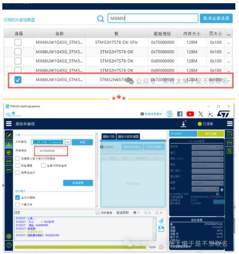239x254 pixels.
Task: Click the 名称 column header in the loader table
Action: pyautogui.click(x=59, y=33)
